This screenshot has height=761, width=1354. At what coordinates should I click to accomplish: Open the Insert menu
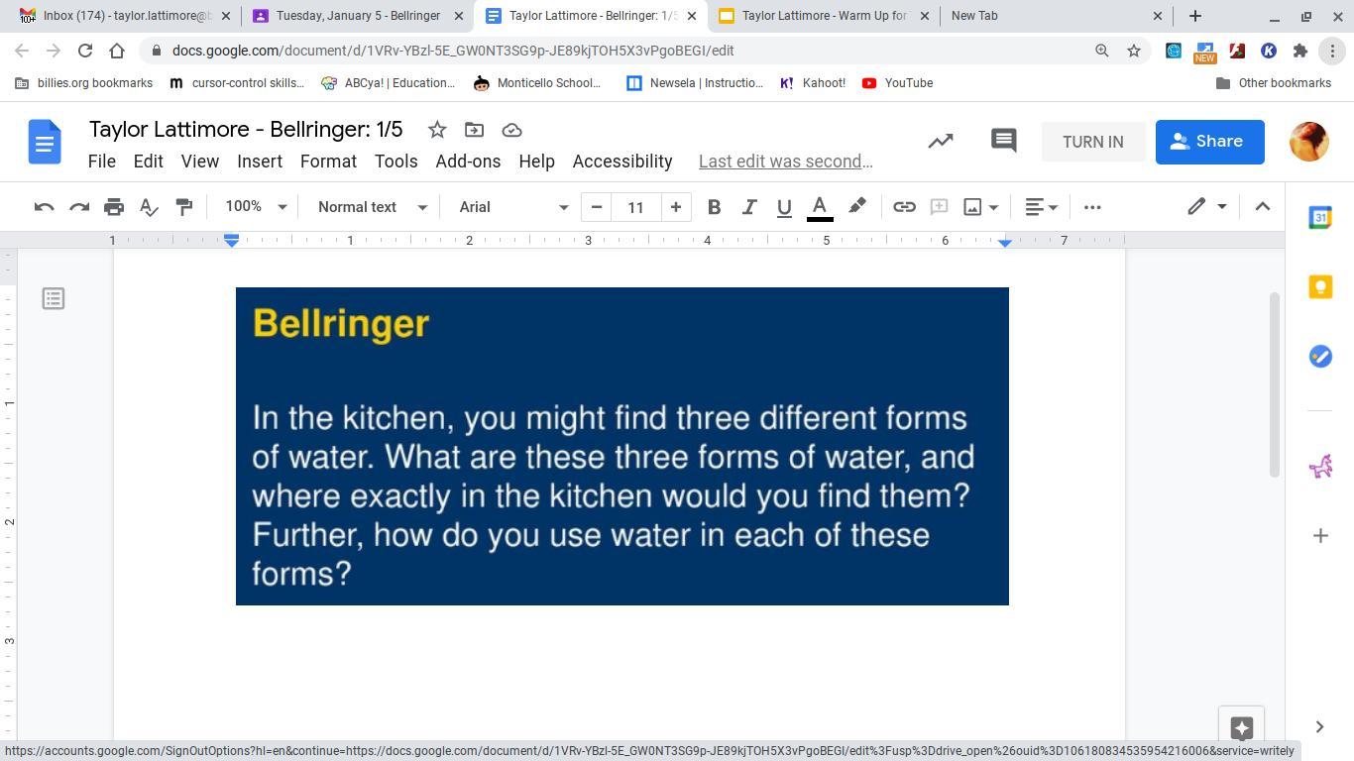[260, 162]
